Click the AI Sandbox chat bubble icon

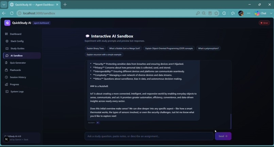[x=7, y=56]
